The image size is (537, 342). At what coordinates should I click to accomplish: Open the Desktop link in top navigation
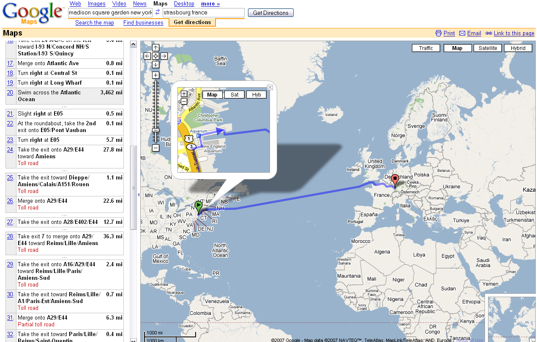[184, 4]
